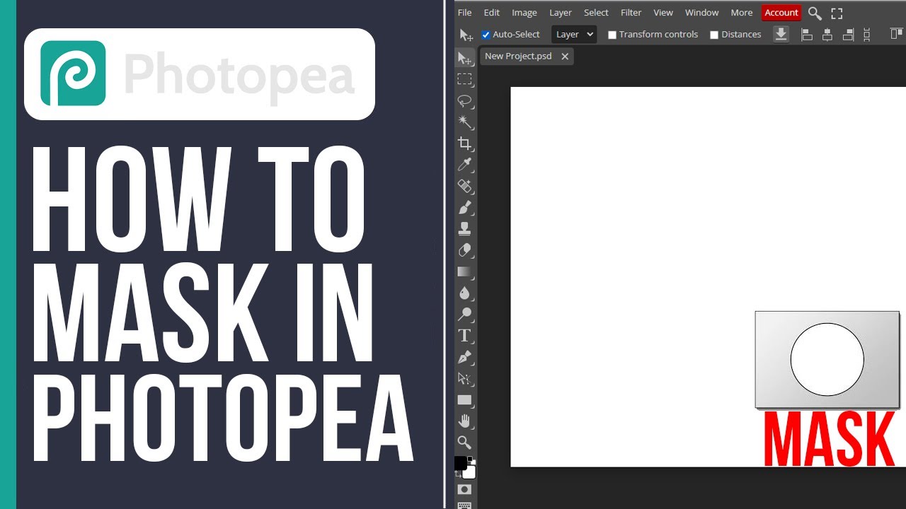Click the red Account button
906x509 pixels.
coord(781,13)
